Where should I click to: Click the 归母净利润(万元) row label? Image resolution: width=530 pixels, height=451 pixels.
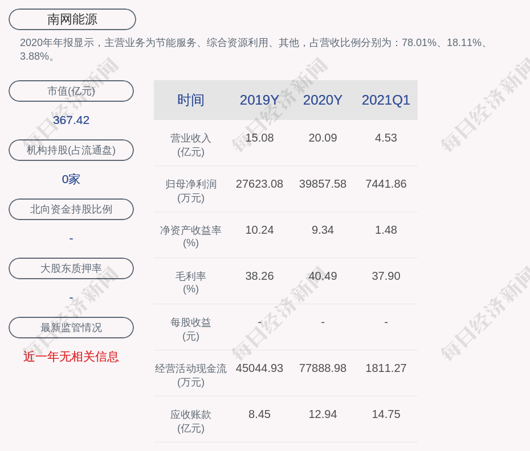click(x=191, y=191)
